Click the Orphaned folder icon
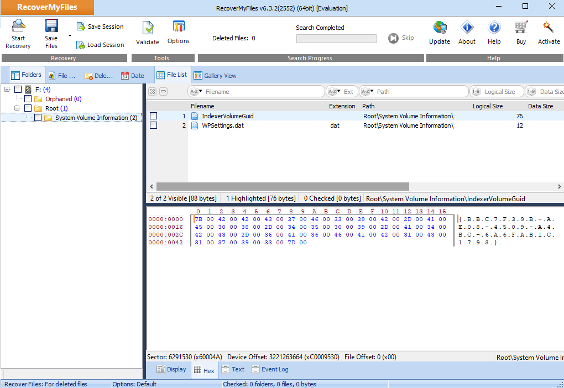The image size is (564, 388). point(38,99)
